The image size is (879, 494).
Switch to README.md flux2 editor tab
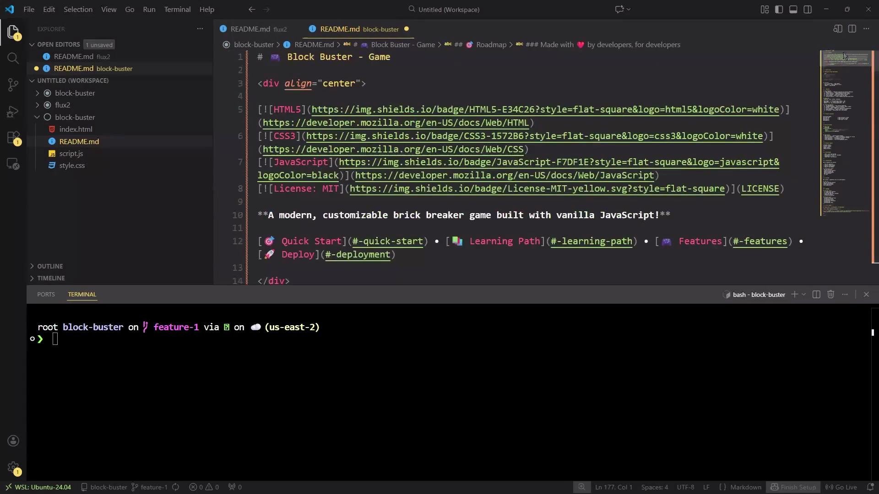(x=258, y=29)
